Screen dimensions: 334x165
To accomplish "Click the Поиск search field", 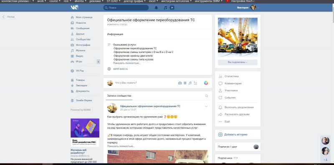I will pyautogui.click(x=126, y=7).
